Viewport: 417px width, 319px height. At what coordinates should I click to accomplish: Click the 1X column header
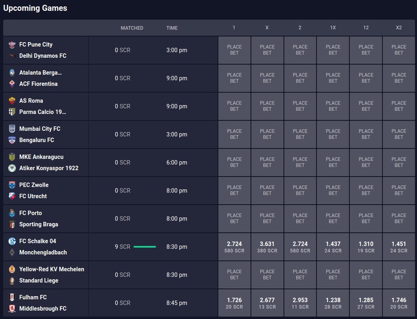[x=333, y=28]
